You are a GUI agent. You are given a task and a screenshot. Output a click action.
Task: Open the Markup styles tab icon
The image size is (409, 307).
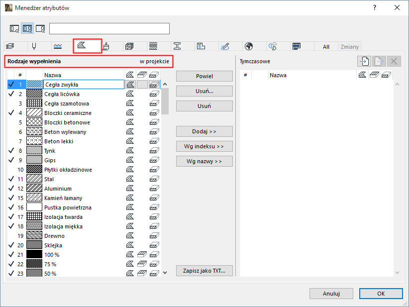225,46
